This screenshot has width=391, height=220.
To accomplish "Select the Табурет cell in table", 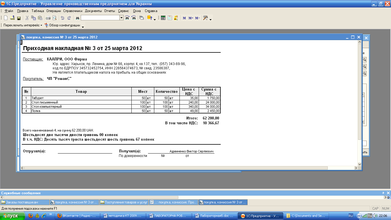I will 81,98.
